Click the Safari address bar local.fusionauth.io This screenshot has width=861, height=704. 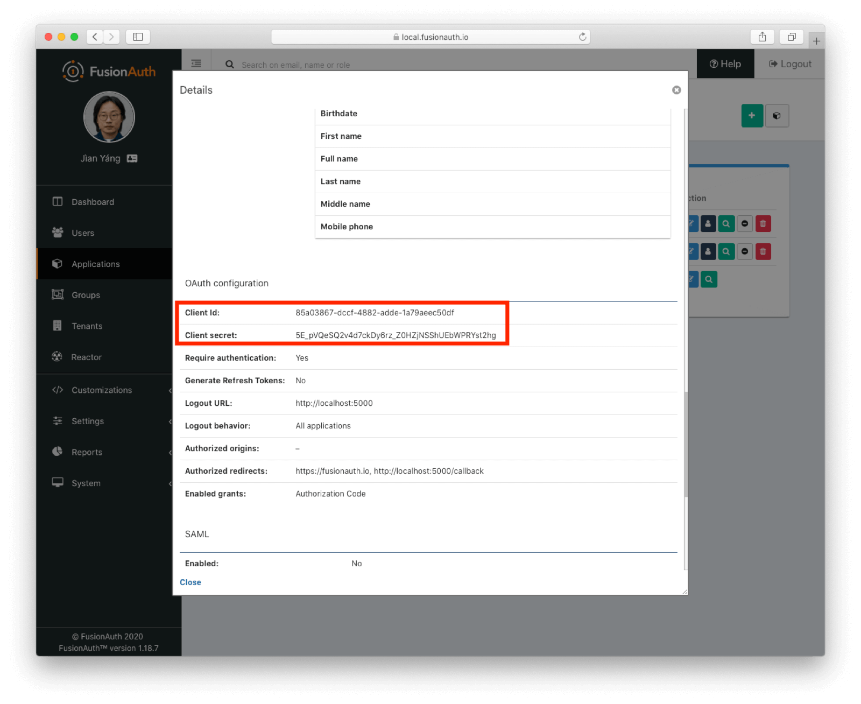pos(430,37)
